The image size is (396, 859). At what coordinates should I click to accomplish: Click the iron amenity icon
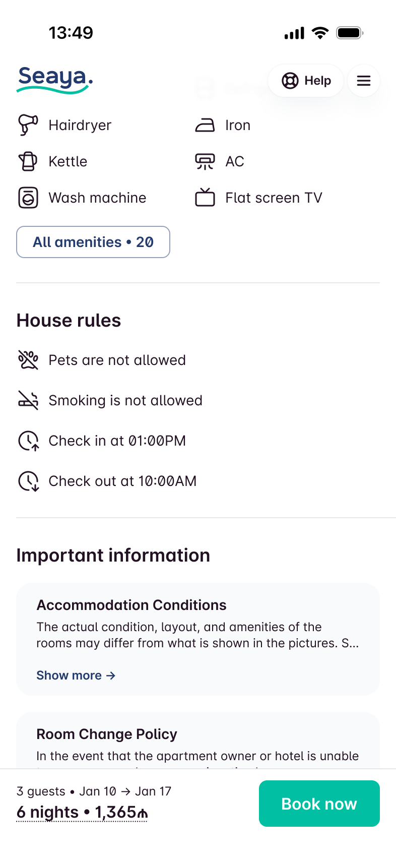205,125
